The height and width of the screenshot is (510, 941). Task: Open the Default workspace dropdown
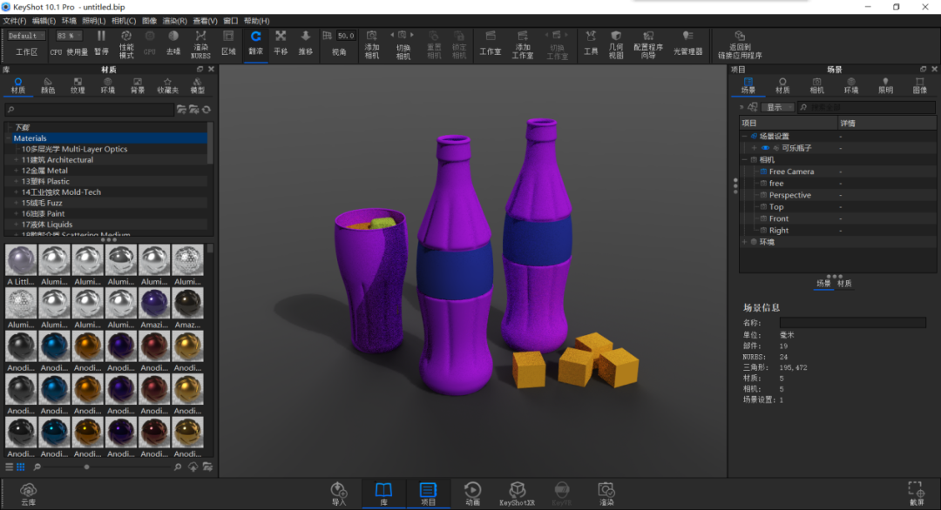26,36
